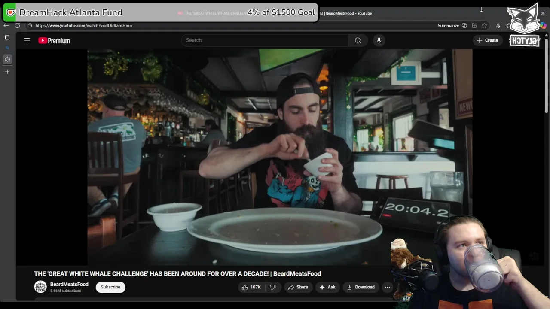Add this page to favorites star
Viewport: 550px width, 309px height.
point(484,26)
